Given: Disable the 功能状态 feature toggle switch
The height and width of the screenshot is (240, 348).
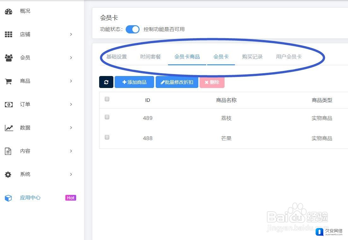Looking at the screenshot, I should click(133, 29).
